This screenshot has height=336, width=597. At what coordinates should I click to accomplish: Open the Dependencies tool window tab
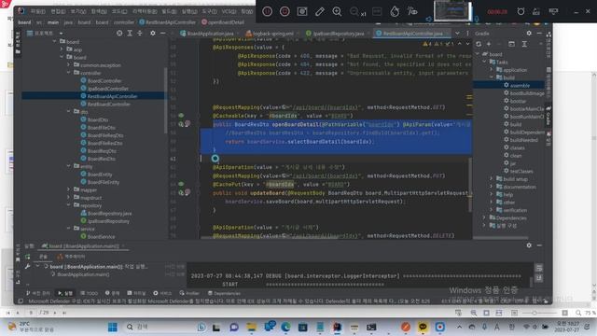pyautogui.click(x=224, y=293)
